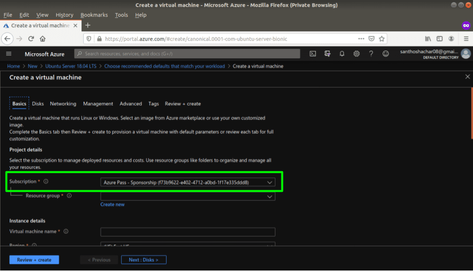Viewport: 473px width, 271px height.
Task: Click the blue Review + create button
Action: click(34, 260)
